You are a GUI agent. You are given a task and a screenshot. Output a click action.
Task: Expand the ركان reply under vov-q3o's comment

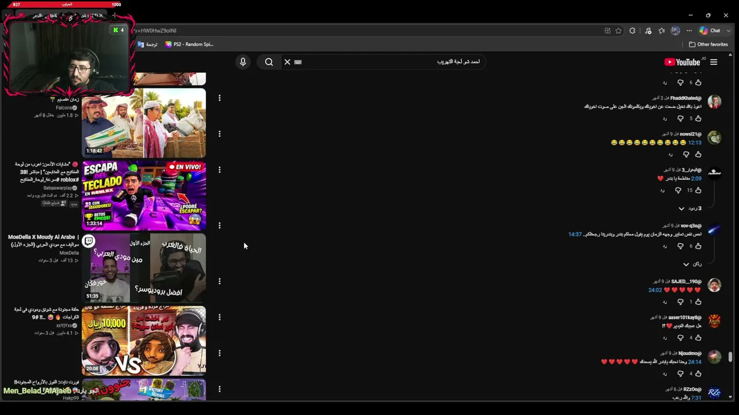tap(692, 264)
